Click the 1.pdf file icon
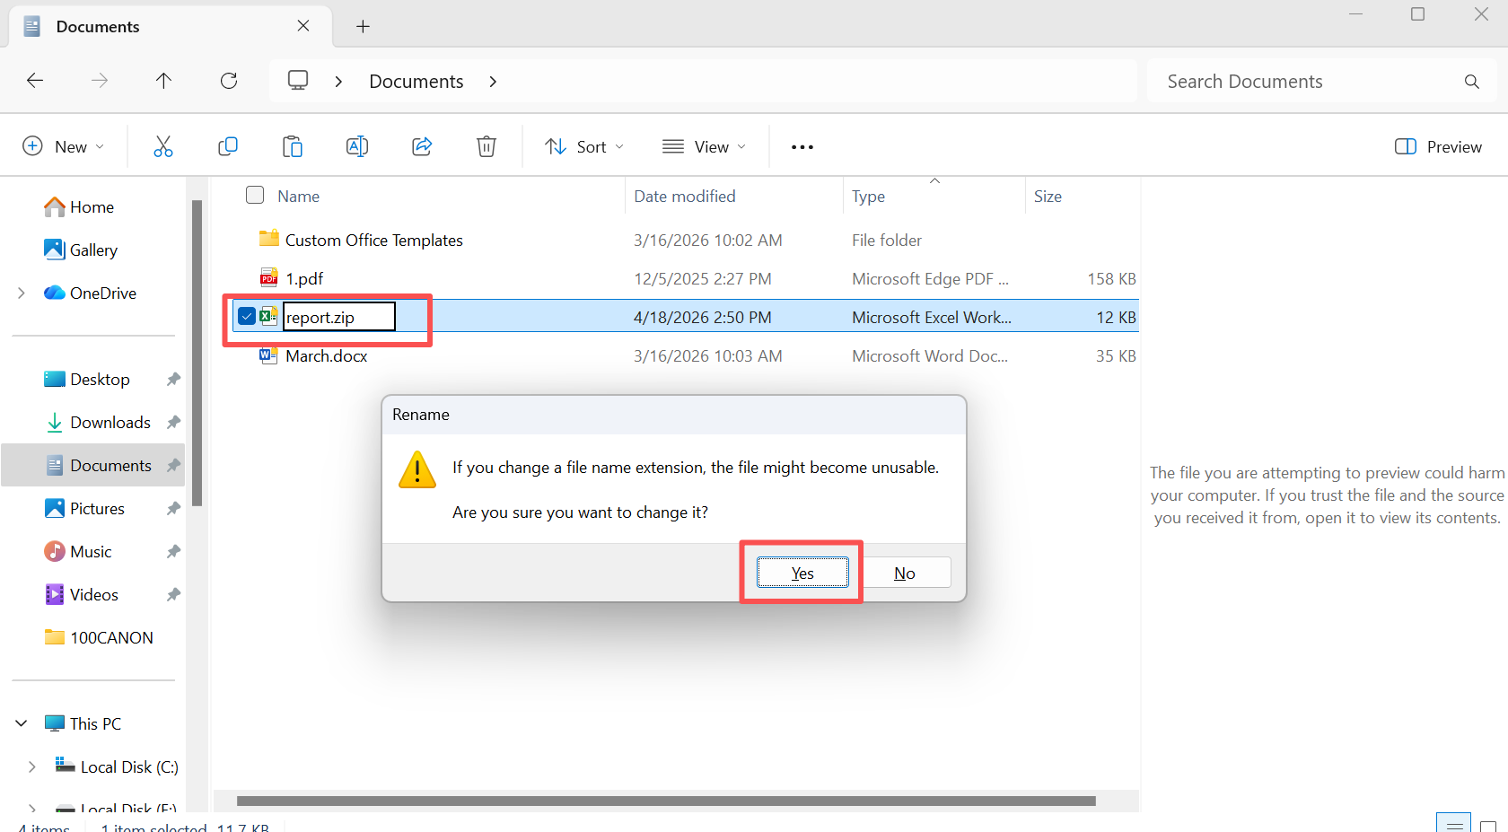 coord(268,277)
